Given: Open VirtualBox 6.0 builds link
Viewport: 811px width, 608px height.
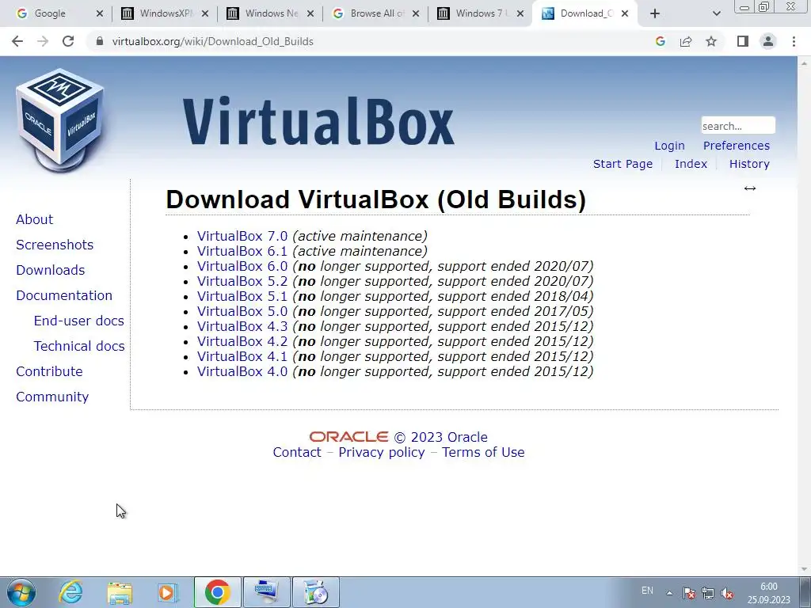Looking at the screenshot, I should tap(242, 266).
